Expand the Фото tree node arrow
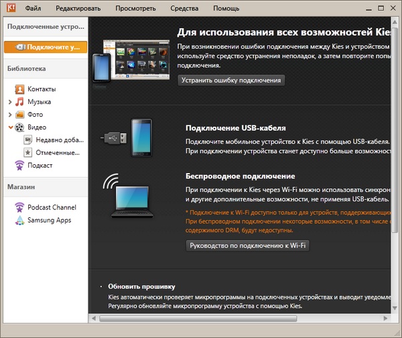The image size is (402, 338). (x=10, y=115)
